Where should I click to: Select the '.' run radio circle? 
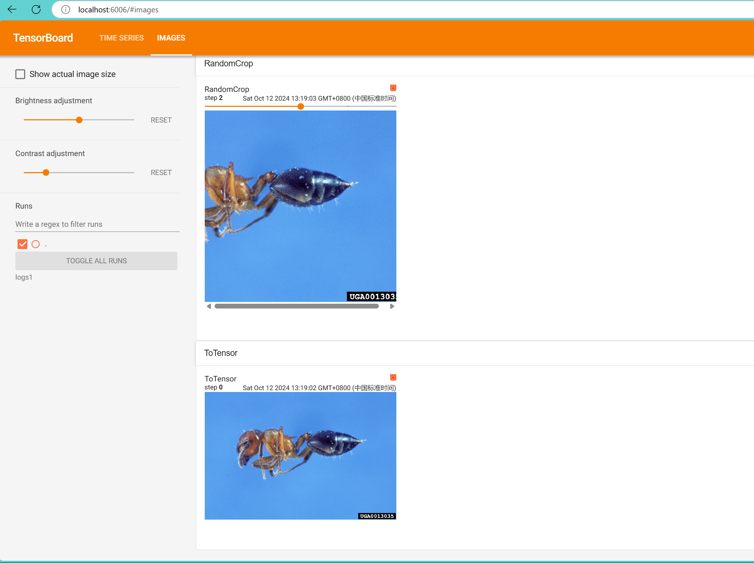[35, 244]
